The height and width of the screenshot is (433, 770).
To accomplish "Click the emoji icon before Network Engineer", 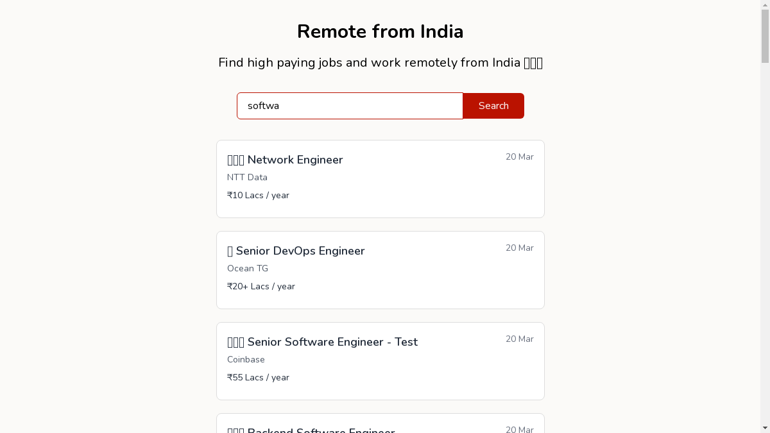I will tap(235, 160).
